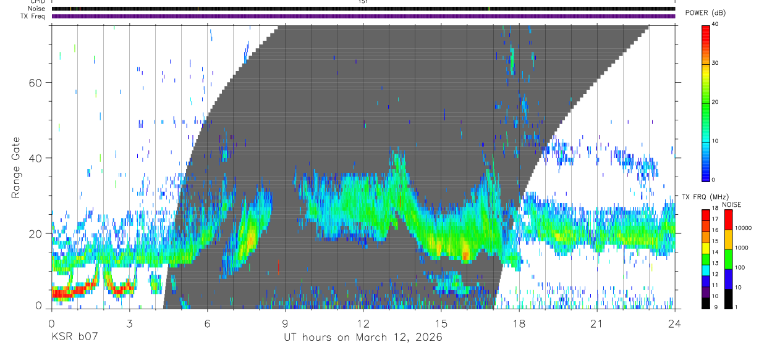Image resolution: width=759 pixels, height=350 pixels.
Task: Select the 30 tick label on POWER scale
Action: pyautogui.click(x=714, y=63)
